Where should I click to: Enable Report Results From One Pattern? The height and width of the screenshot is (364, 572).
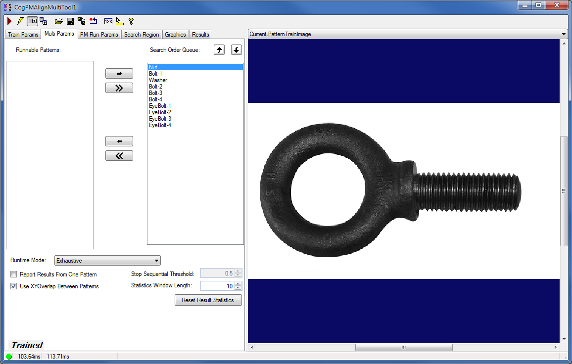tap(13, 273)
